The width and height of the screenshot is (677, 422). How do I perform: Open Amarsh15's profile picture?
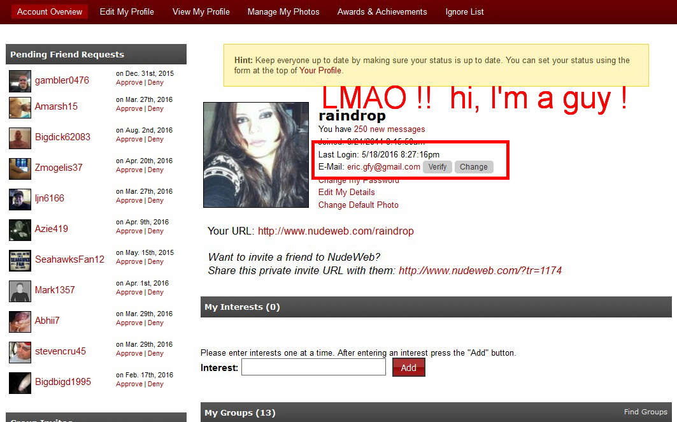(x=20, y=107)
